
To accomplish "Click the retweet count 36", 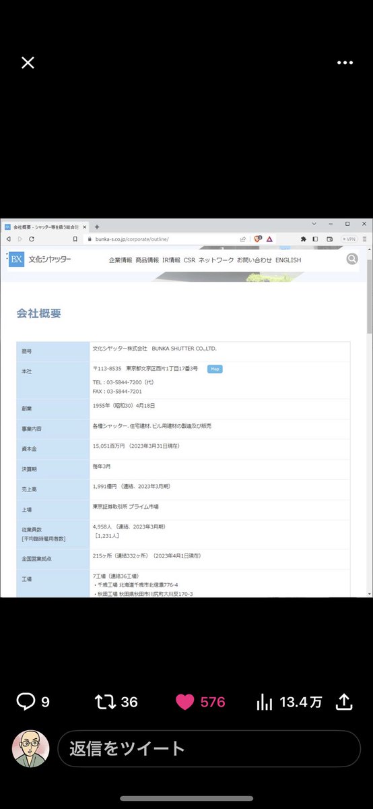I will (129, 702).
